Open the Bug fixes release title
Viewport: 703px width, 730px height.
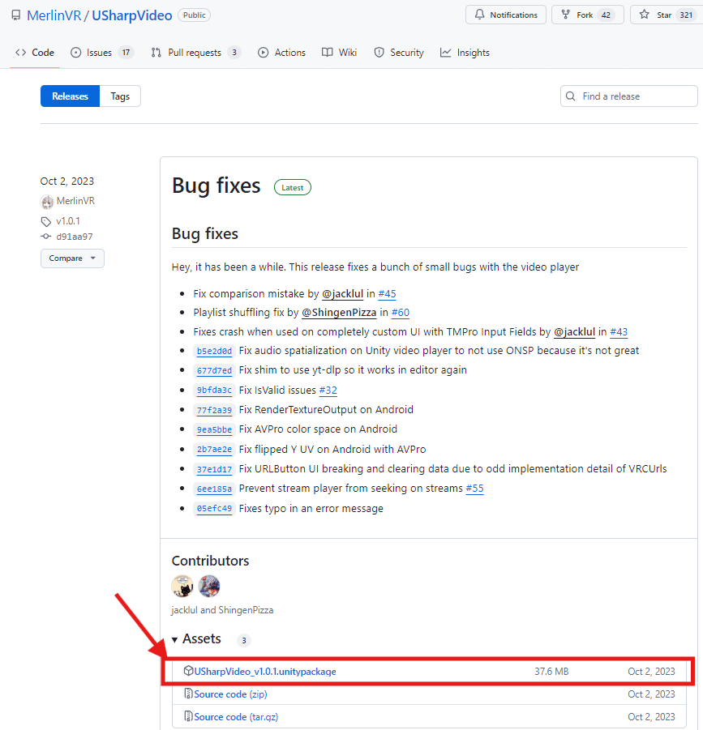(x=216, y=186)
